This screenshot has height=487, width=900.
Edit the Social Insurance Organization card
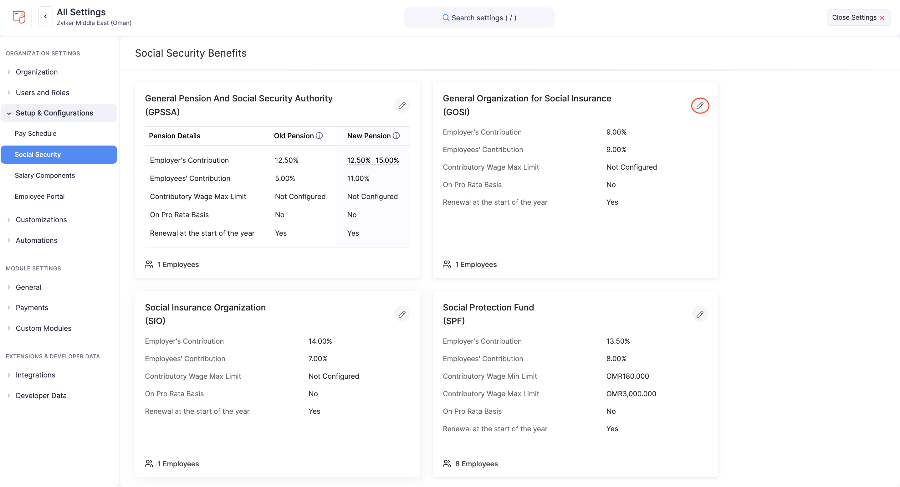tap(402, 314)
